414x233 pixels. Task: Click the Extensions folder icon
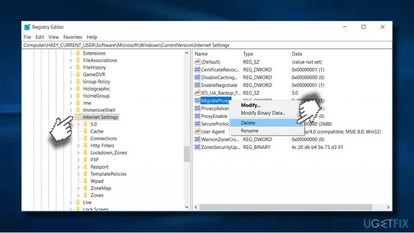78,53
